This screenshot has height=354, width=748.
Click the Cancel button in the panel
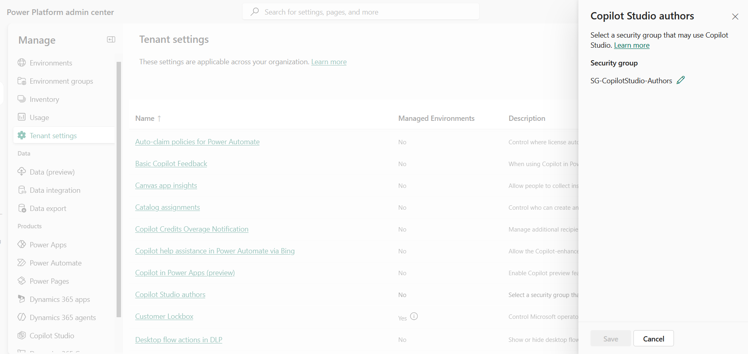653,339
